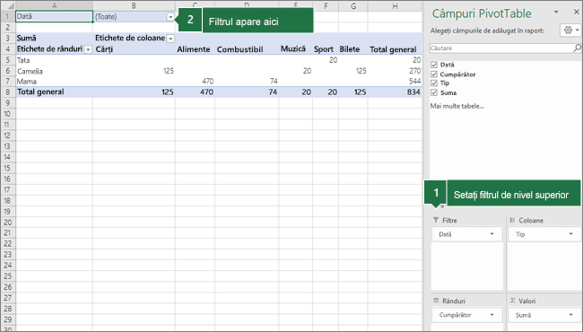This screenshot has height=332, width=583.
Task: Click the Coloane area icon
Action: click(512, 220)
